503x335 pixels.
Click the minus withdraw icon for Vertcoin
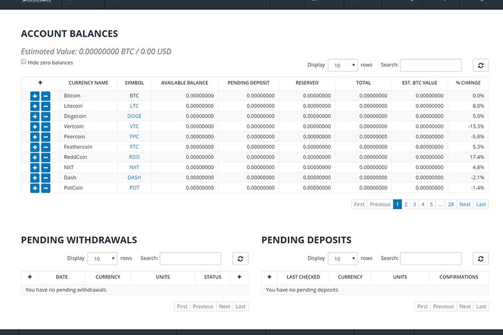[45, 127]
